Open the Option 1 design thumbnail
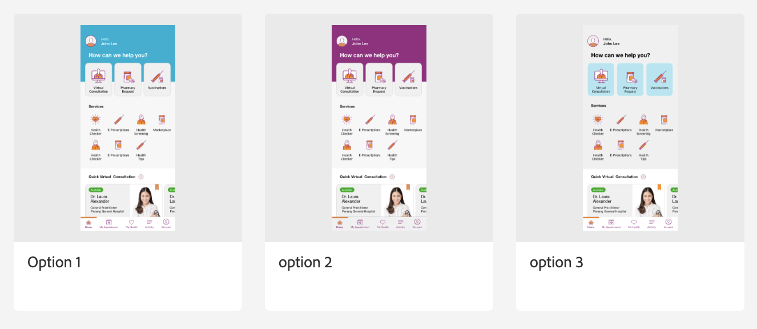 [128, 128]
